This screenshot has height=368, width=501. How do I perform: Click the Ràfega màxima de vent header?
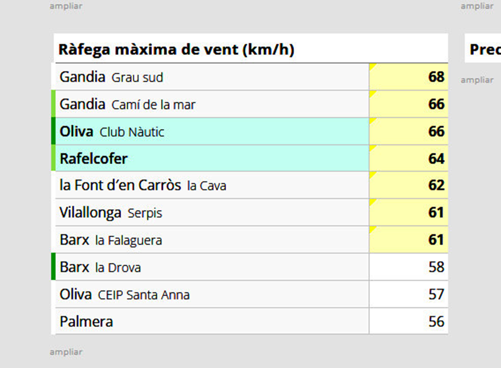[x=176, y=49]
